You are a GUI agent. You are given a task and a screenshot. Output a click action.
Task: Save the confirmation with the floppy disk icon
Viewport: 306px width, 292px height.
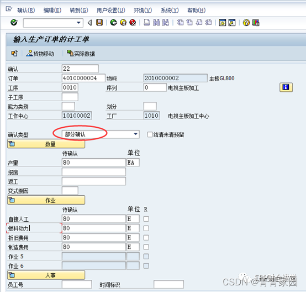point(99,23)
